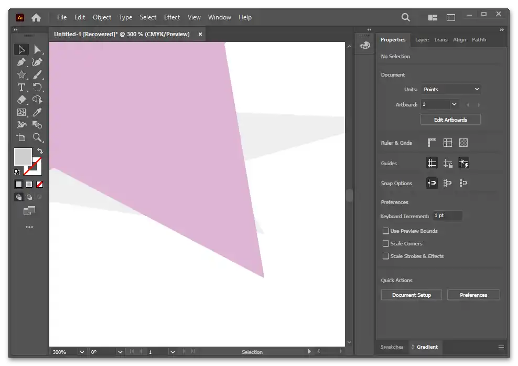Open the Units dropdown
Viewport: 518px width, 366px height.
click(451, 89)
